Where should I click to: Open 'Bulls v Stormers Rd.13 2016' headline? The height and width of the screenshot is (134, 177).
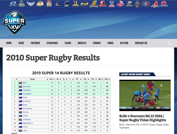143,118
